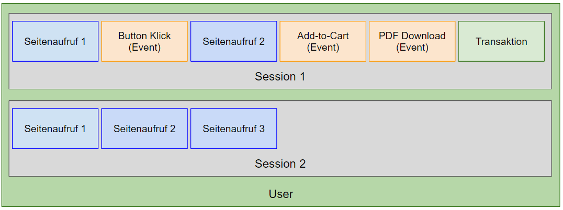563x210 pixels.
Task: Click the Session 1 label text
Action: pos(280,77)
